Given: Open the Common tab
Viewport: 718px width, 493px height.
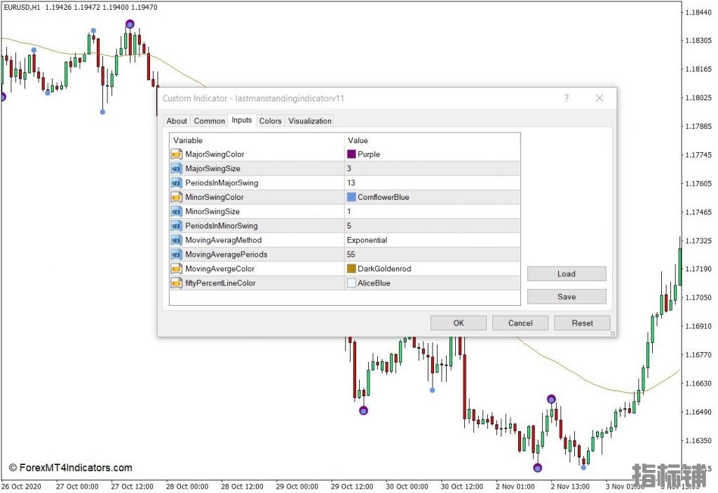Looking at the screenshot, I should pos(209,121).
